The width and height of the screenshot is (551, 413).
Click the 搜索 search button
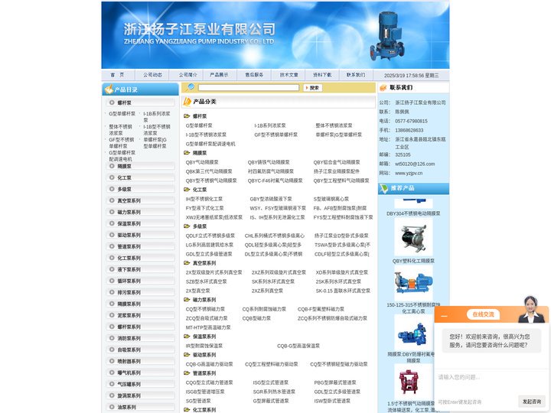click(313, 88)
